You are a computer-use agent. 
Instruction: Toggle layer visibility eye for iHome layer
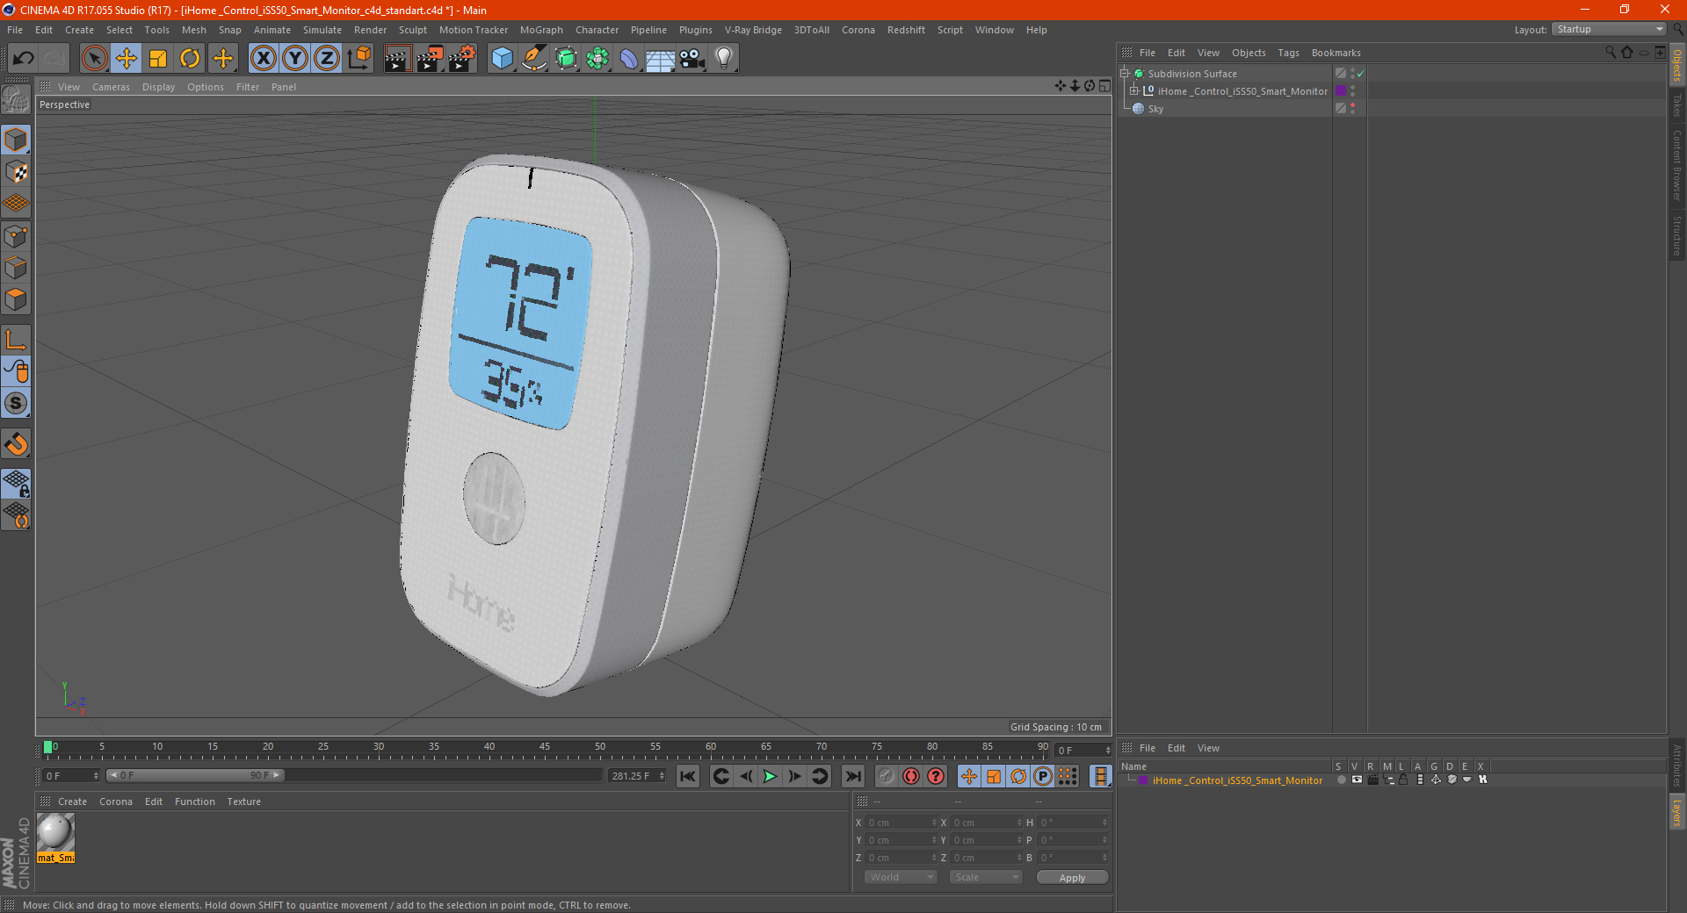[x=1357, y=780]
